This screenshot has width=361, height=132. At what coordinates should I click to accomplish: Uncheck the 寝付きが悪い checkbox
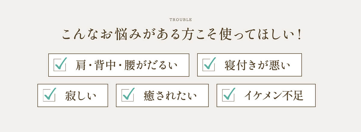[x=208, y=65]
